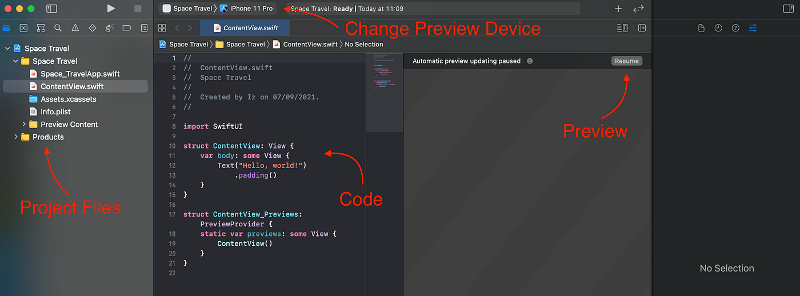
Task: Click Space Travel project in jump bar
Action: pos(183,44)
